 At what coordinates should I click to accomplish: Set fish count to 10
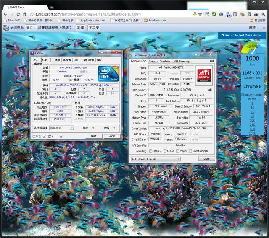click(252, 108)
